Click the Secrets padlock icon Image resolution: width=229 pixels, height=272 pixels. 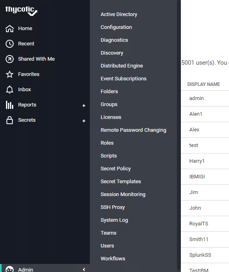10,120
